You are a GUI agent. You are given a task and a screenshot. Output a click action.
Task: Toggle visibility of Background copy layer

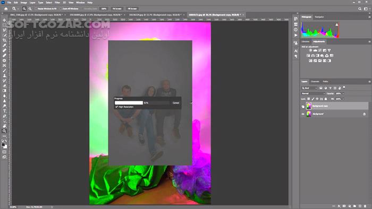[303, 106]
